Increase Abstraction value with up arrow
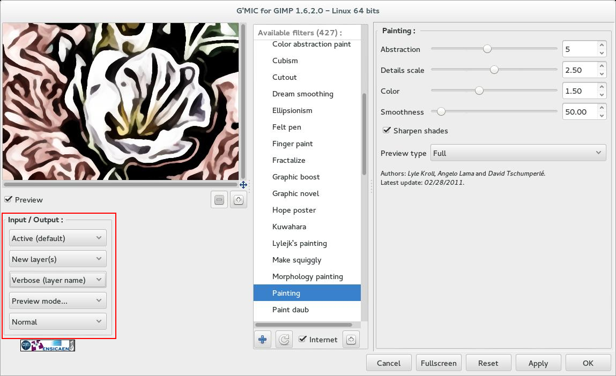The width and height of the screenshot is (616, 376). [602, 46]
